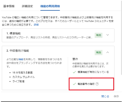The image size is (122, 102).
Task: Click the カスタム サムネイル list item
Action: pos(23,77)
